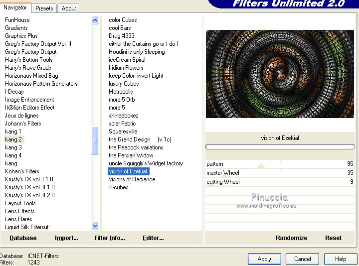The width and height of the screenshot is (359, 266).
Task: Select Krusty's FX vol. I 1.0
Action: coord(29,179)
